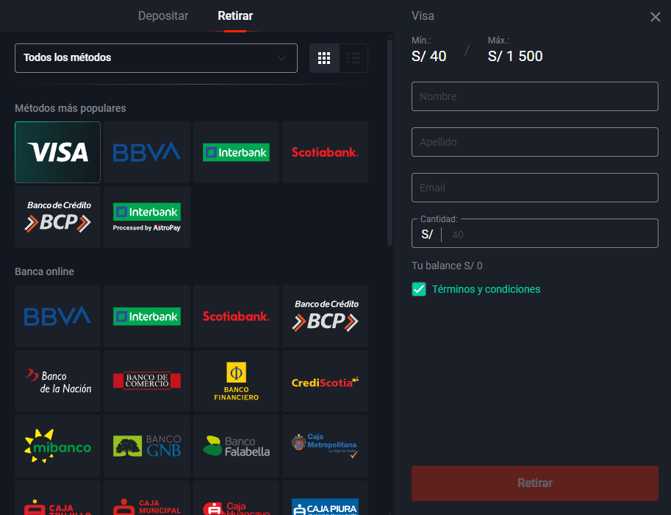The width and height of the screenshot is (671, 515).
Task: Click the Nombre input field
Action: coord(534,96)
